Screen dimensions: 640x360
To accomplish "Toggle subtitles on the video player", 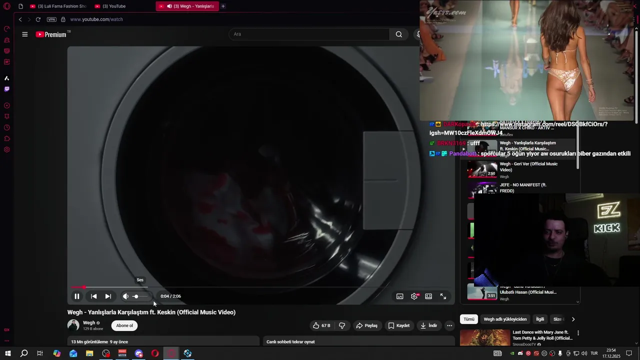I will tap(400, 296).
